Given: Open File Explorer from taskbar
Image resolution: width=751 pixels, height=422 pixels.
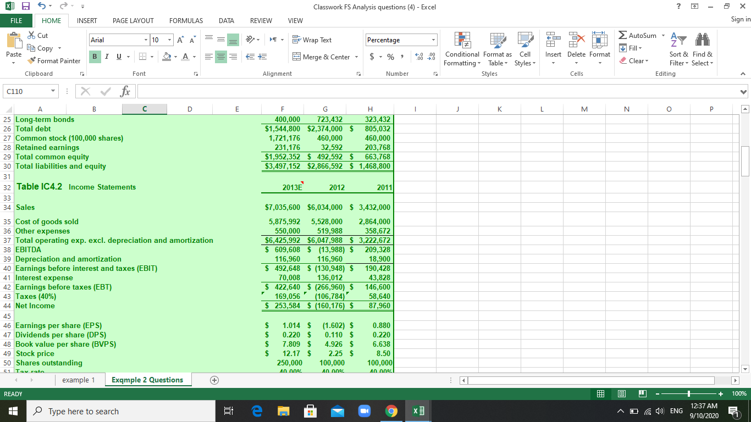Looking at the screenshot, I should click(283, 411).
